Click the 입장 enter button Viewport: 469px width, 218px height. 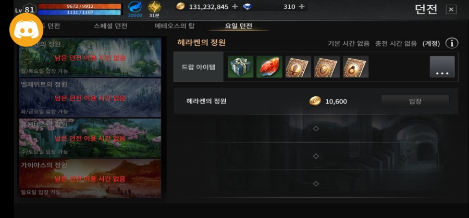tap(415, 101)
